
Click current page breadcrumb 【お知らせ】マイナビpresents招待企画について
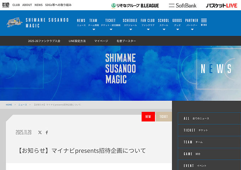click(x=57, y=105)
